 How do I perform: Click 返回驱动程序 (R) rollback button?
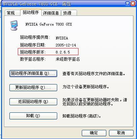33,102
